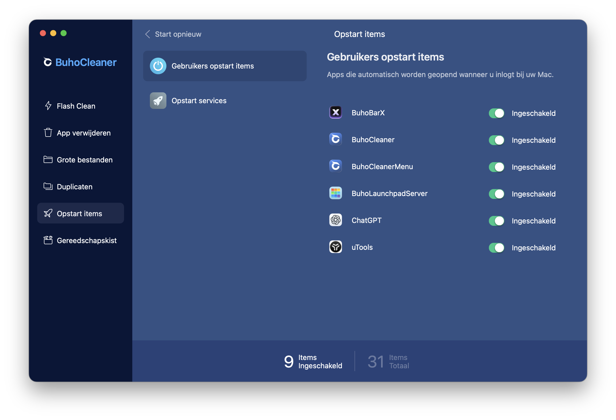This screenshot has width=616, height=420.
Task: Click the Opstart items rocket sidebar icon
Action: [x=48, y=213]
